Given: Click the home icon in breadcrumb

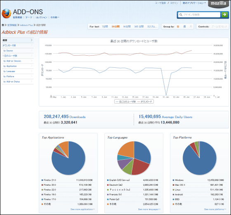Looking at the screenshot, I should point(3,25).
